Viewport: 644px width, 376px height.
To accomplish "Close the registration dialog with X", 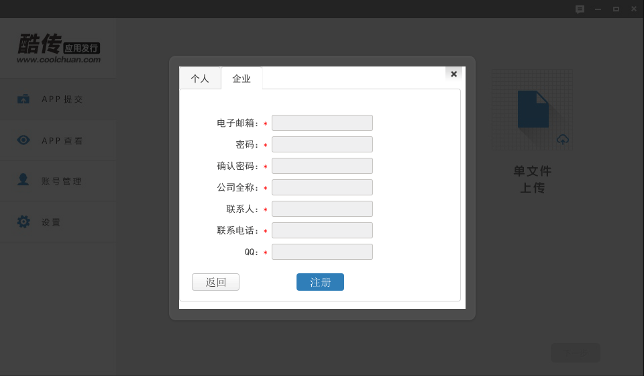I will pos(454,74).
